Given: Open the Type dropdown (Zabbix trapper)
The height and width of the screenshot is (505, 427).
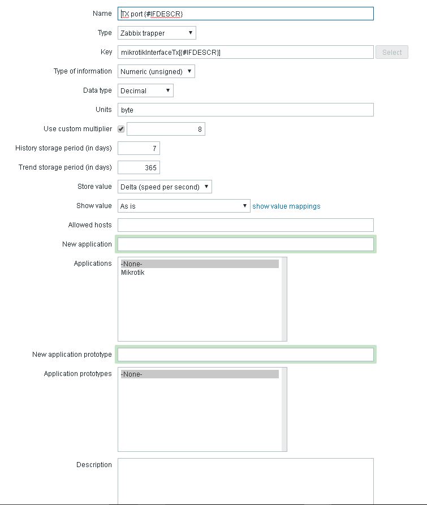Looking at the screenshot, I should pos(157,33).
